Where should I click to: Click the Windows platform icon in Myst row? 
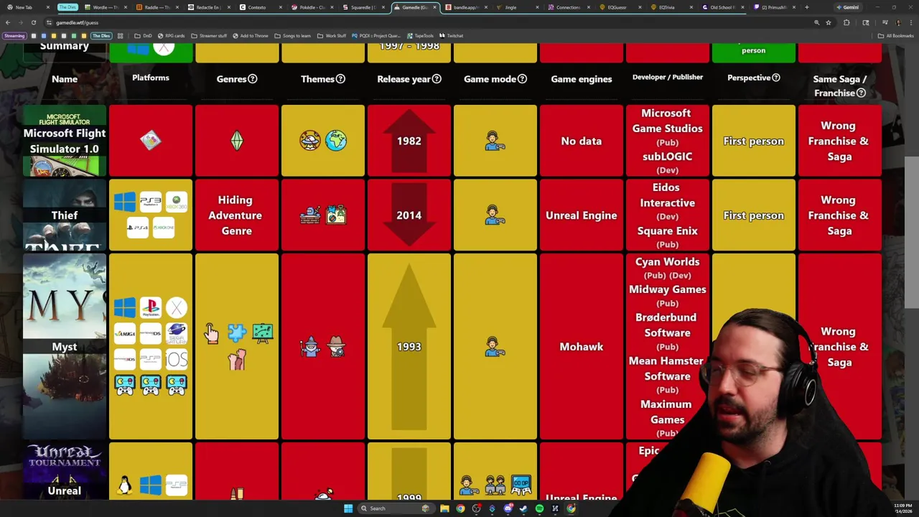[x=125, y=308]
